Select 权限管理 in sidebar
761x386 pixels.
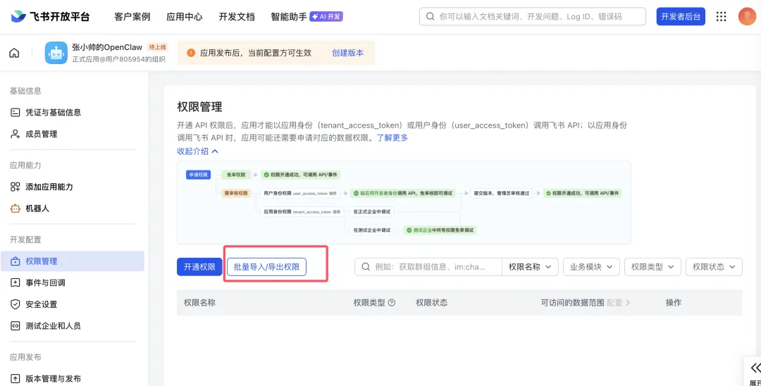click(73, 261)
